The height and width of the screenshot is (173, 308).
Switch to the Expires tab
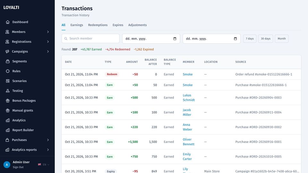click(118, 25)
